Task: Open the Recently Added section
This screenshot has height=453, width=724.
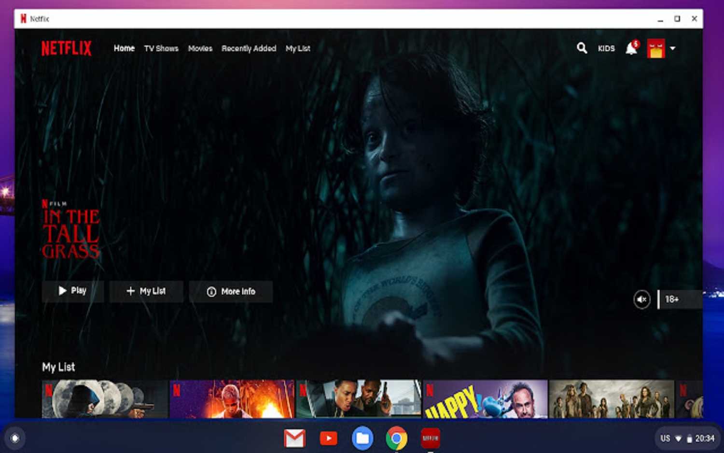Action: tap(249, 48)
